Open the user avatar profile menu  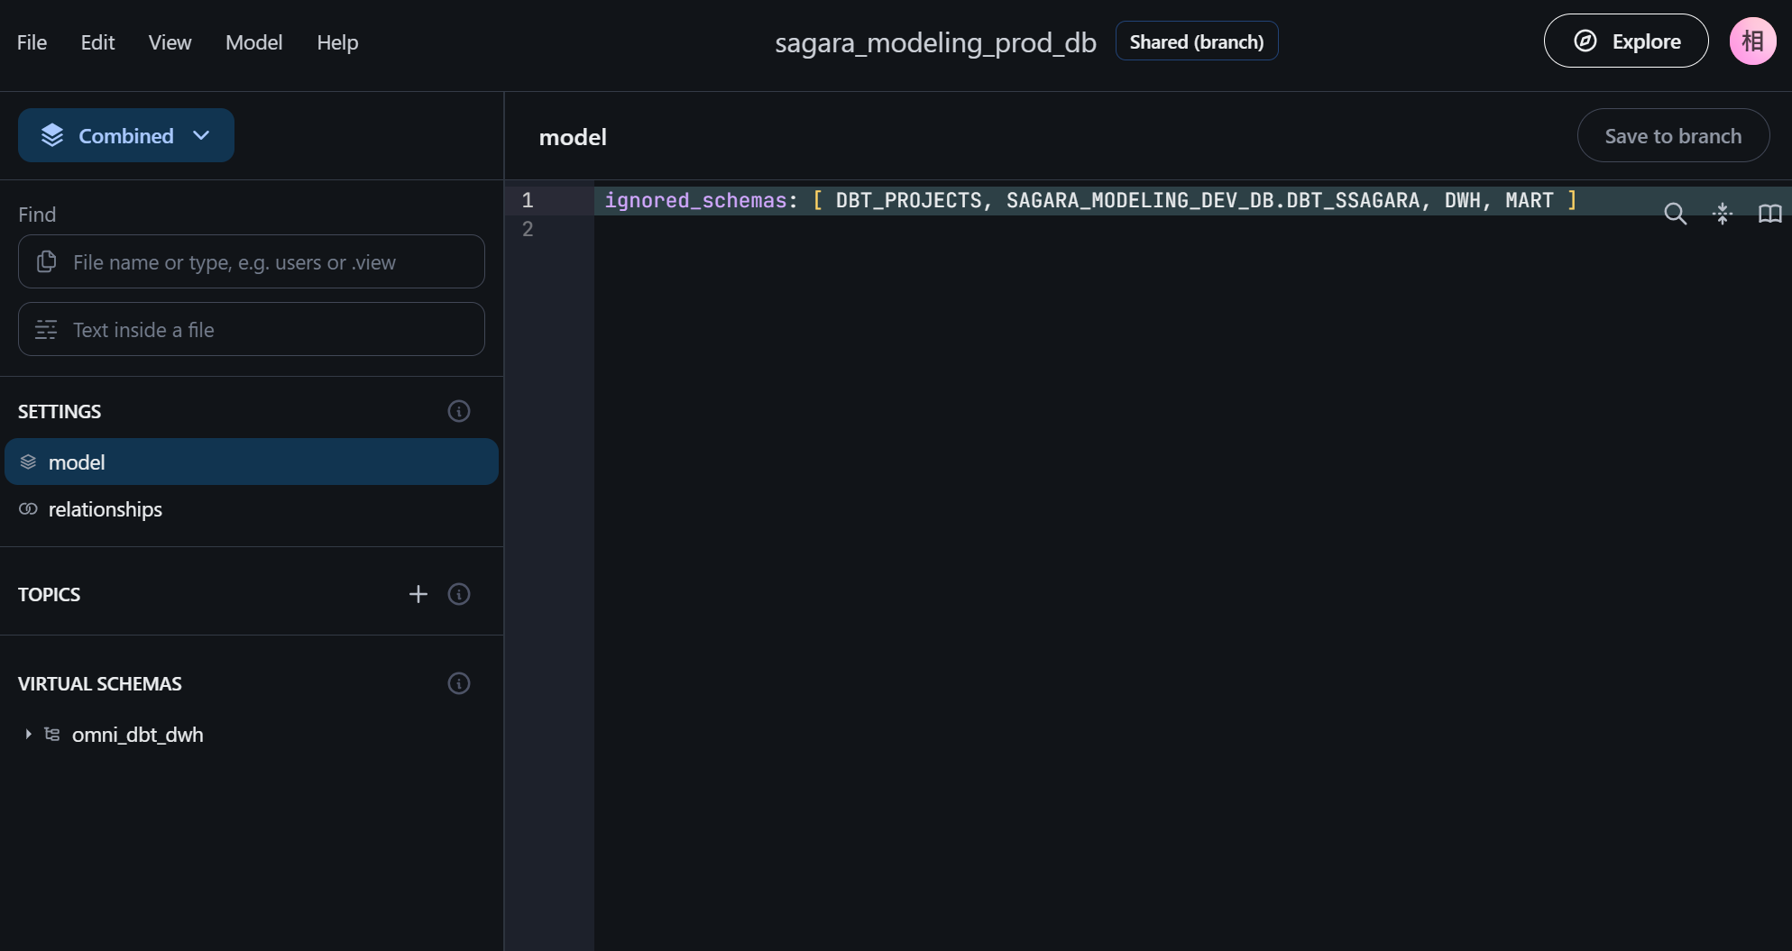coord(1752,41)
